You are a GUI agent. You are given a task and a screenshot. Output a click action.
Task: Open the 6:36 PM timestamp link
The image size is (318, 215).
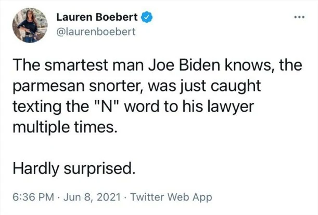(x=33, y=197)
